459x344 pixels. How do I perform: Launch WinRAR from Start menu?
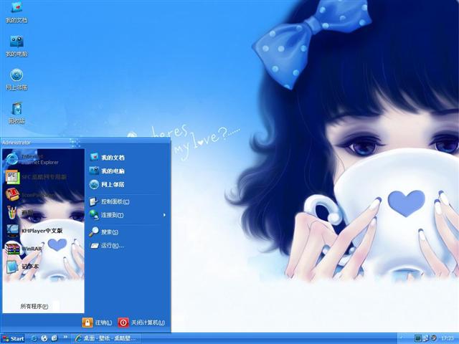(24, 249)
